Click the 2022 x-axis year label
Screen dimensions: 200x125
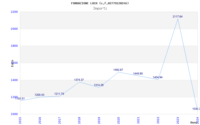point(158,120)
